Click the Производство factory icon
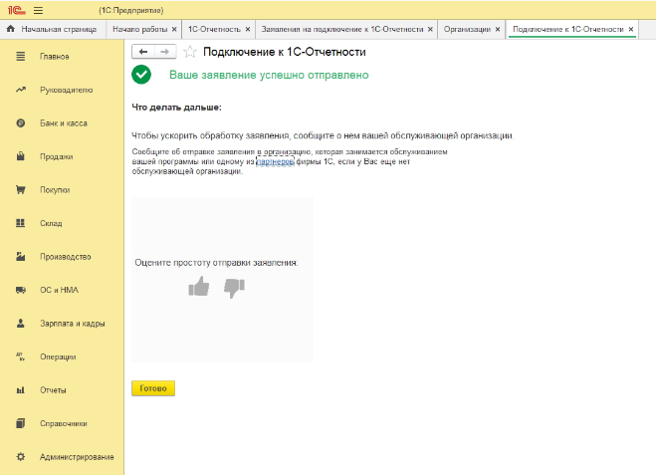 click(21, 257)
